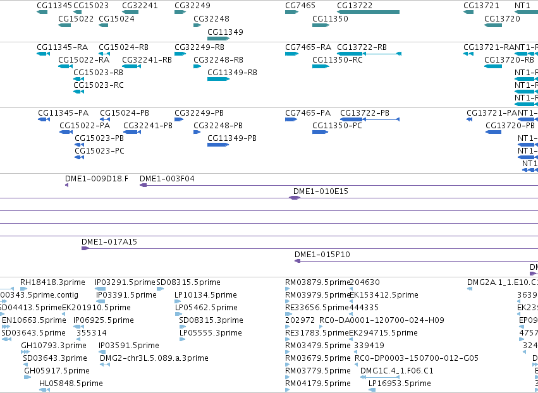Image resolution: width=538 pixels, height=393 pixels.
Task: Select EST LP10134.5prime
Action: coord(205,295)
